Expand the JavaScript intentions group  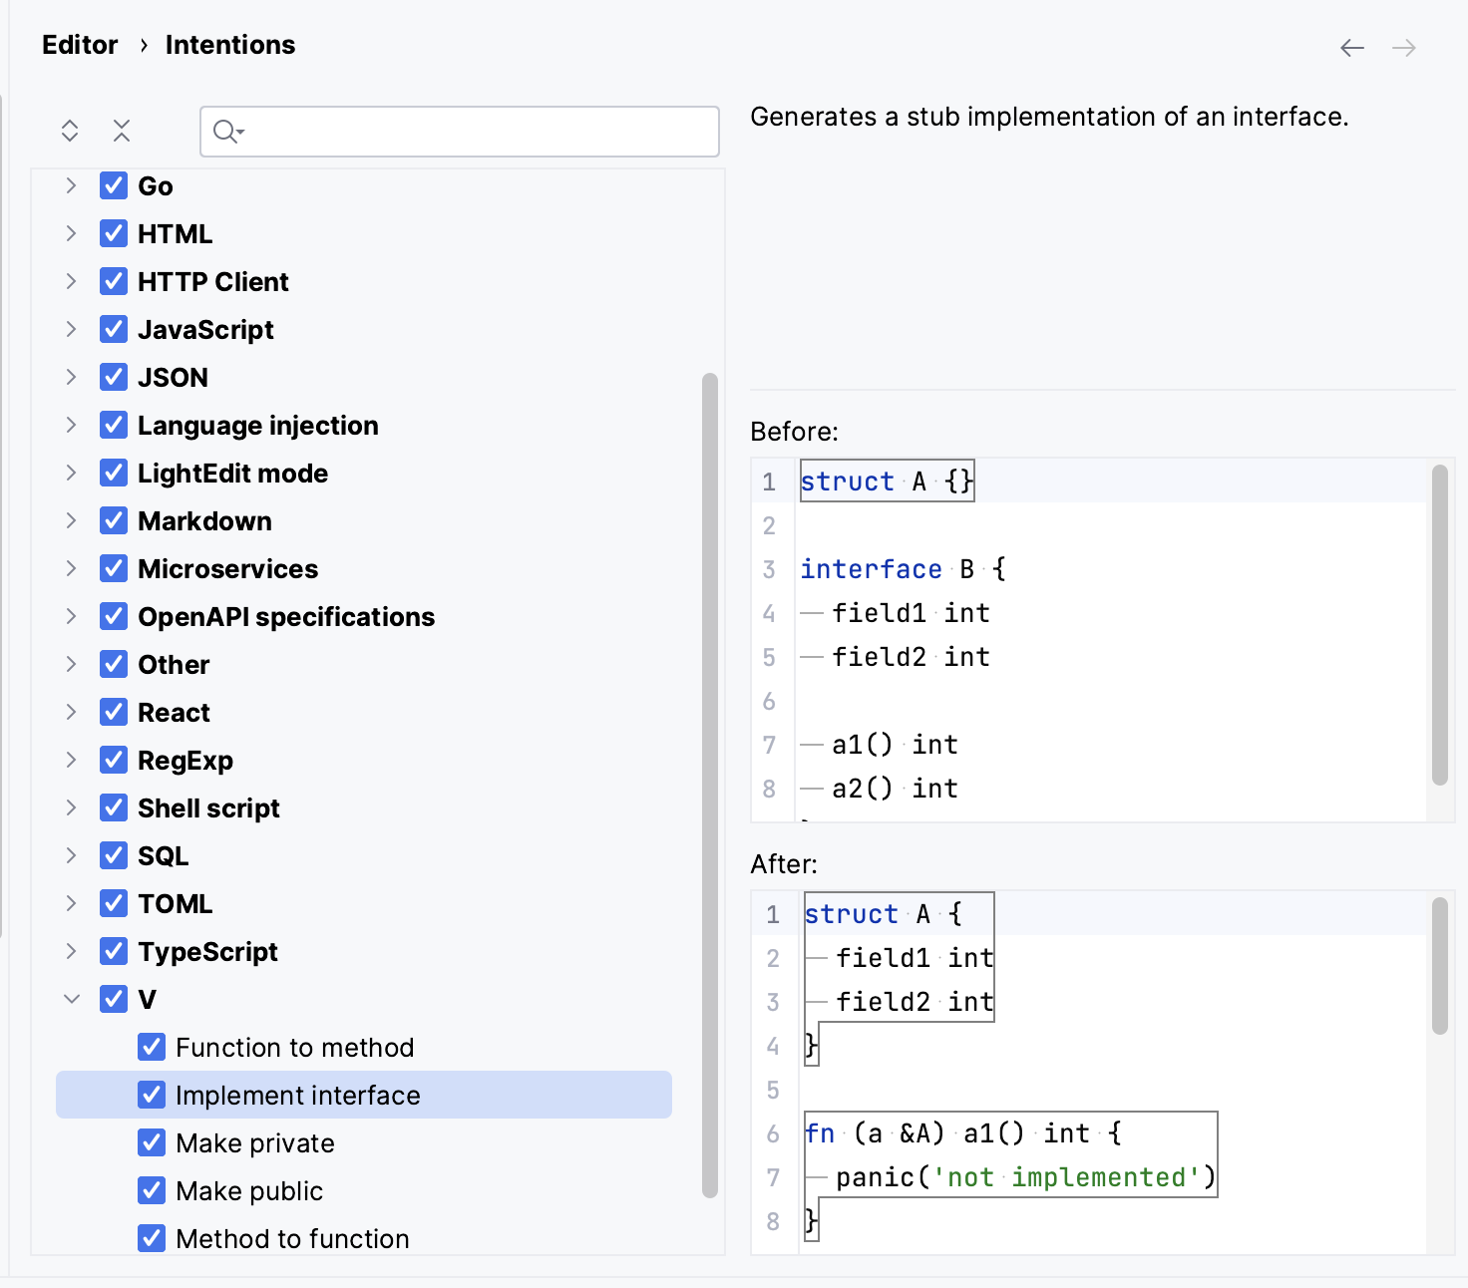coord(70,329)
